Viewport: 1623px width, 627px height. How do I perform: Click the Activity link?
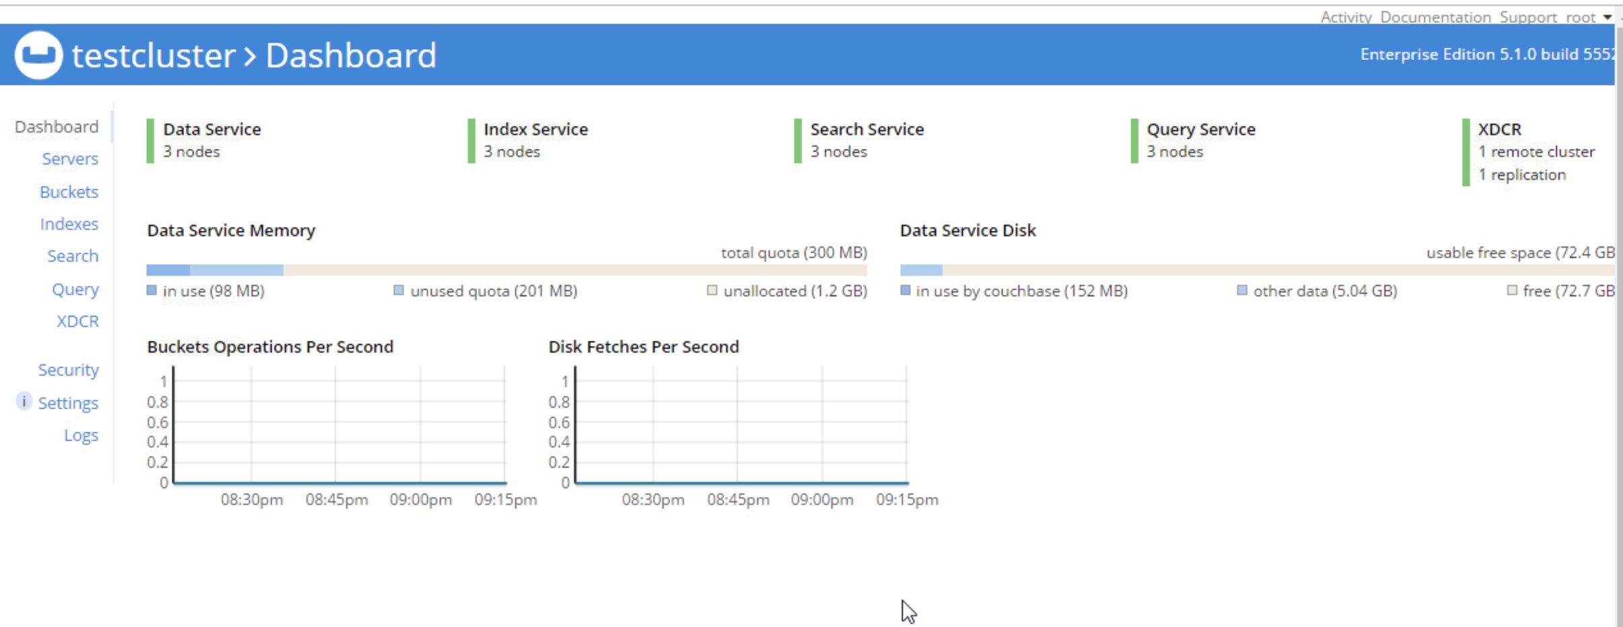point(1345,17)
